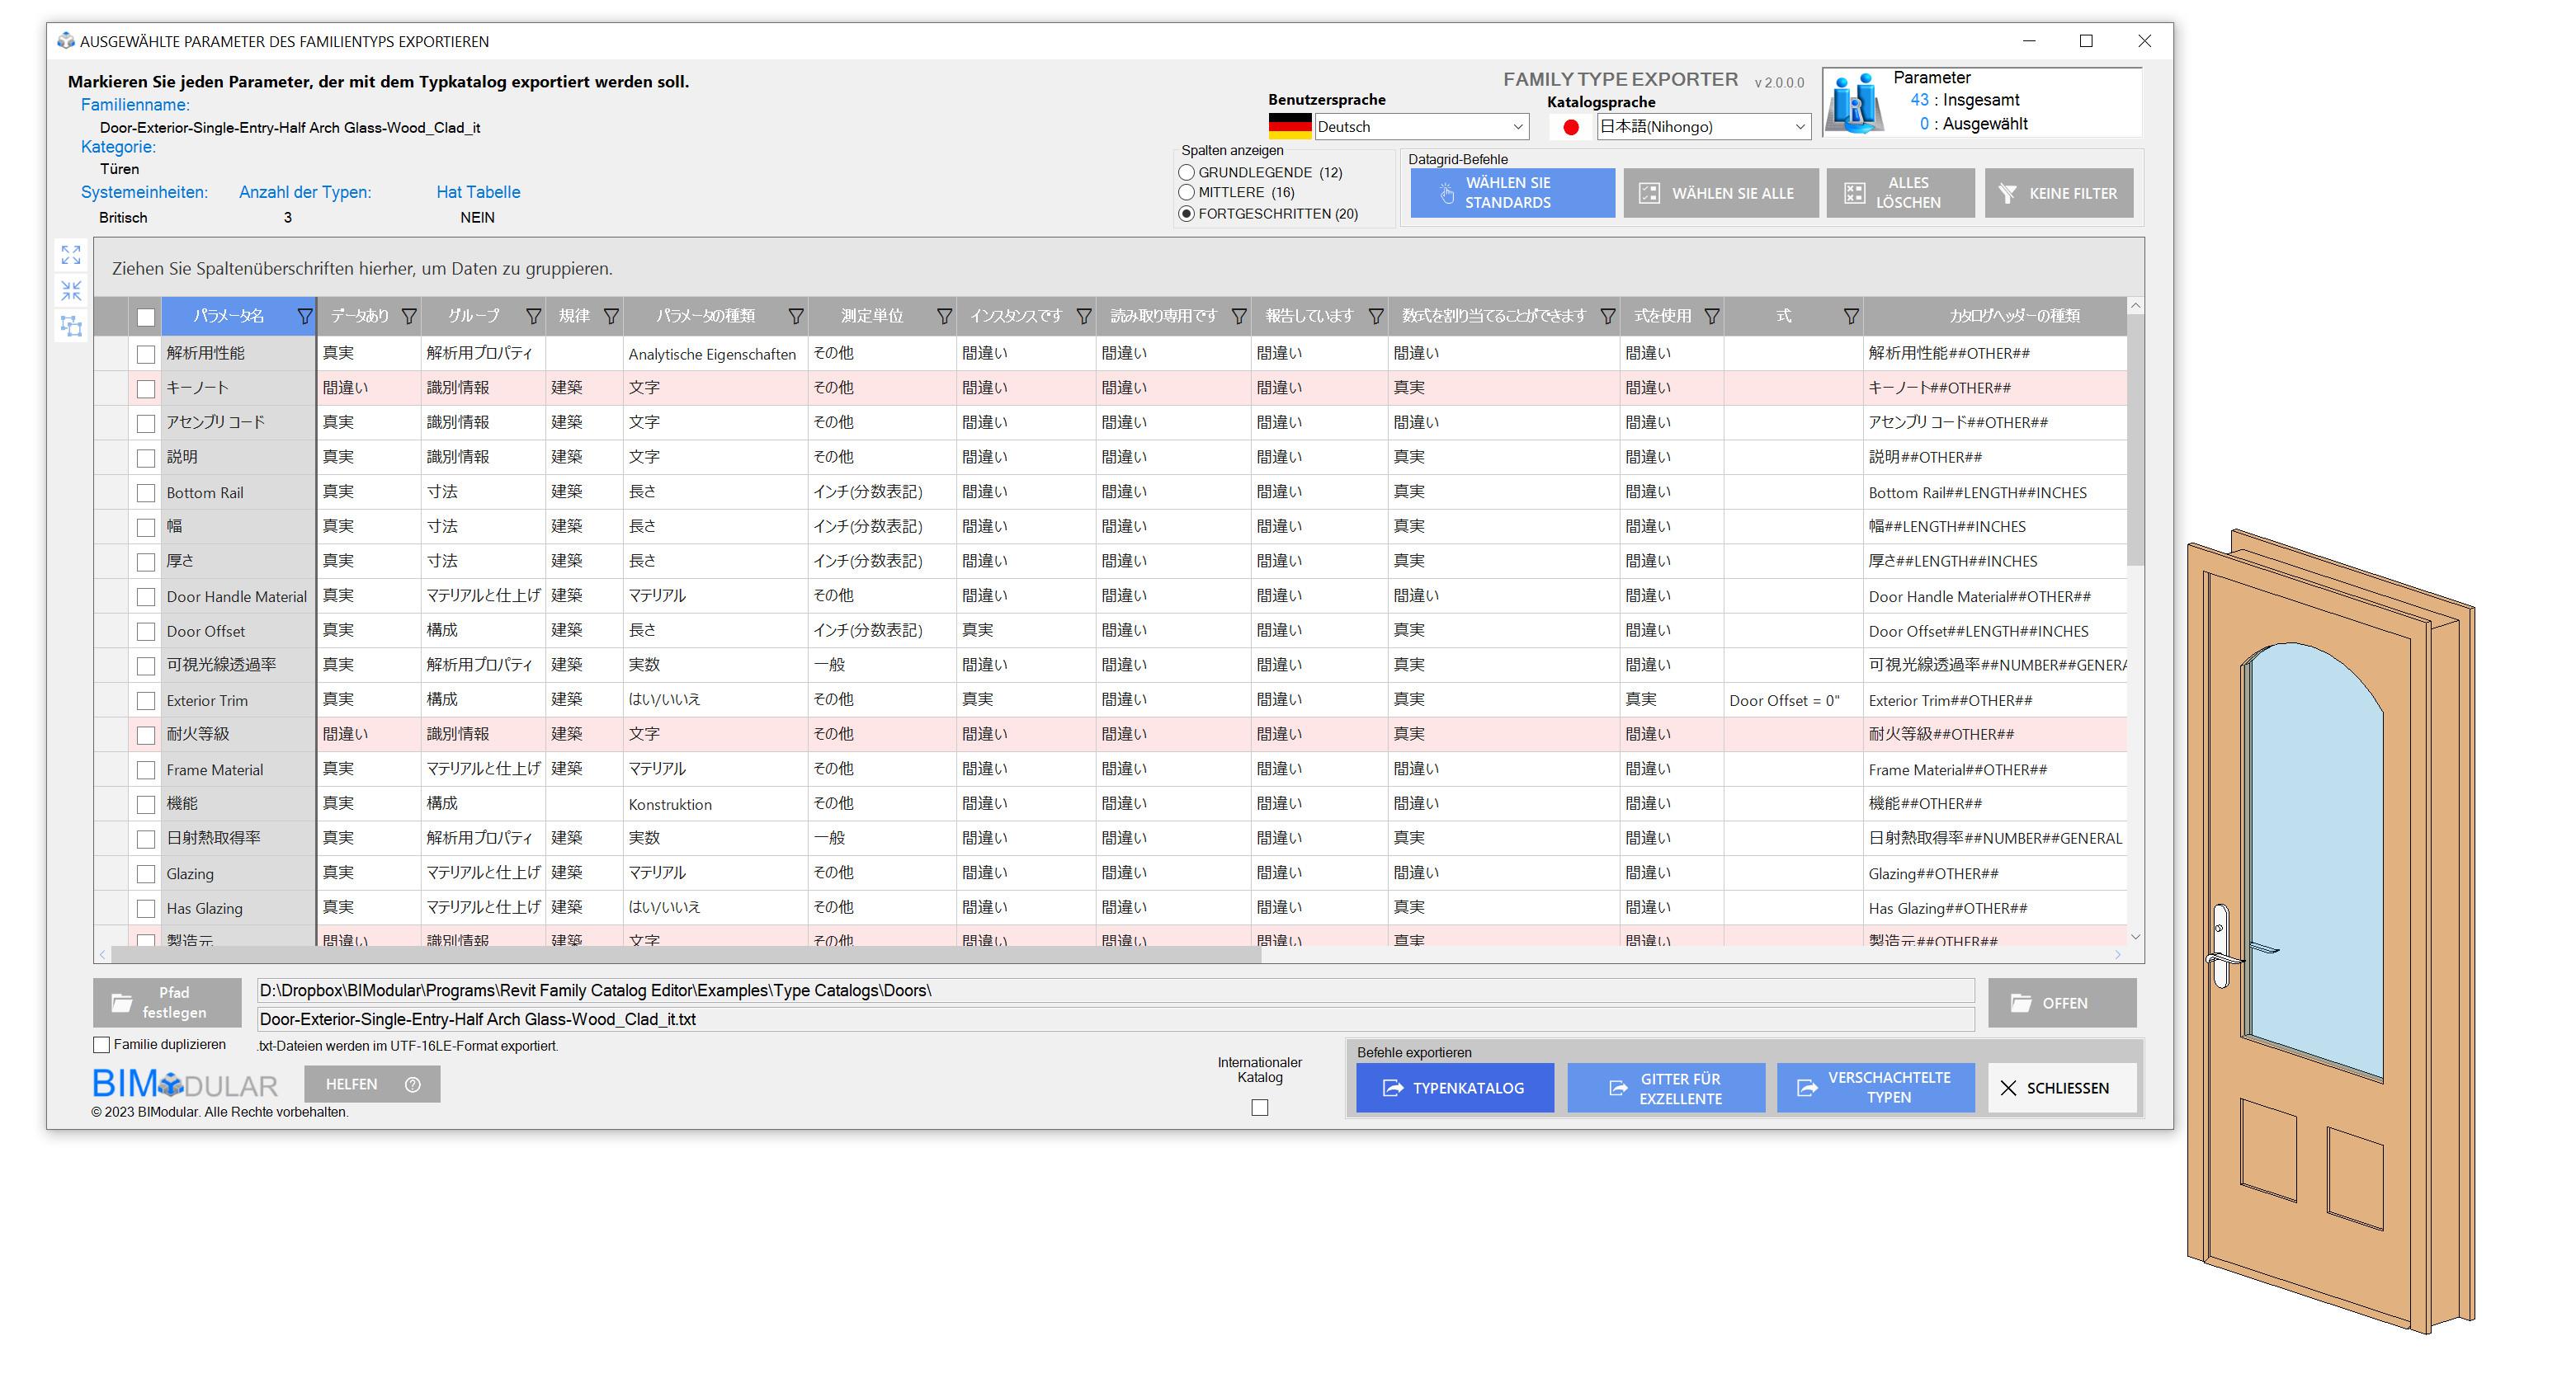Click WÄHLEN SIE ALLE button
This screenshot has height=1383, width=2576.
pyautogui.click(x=1720, y=193)
